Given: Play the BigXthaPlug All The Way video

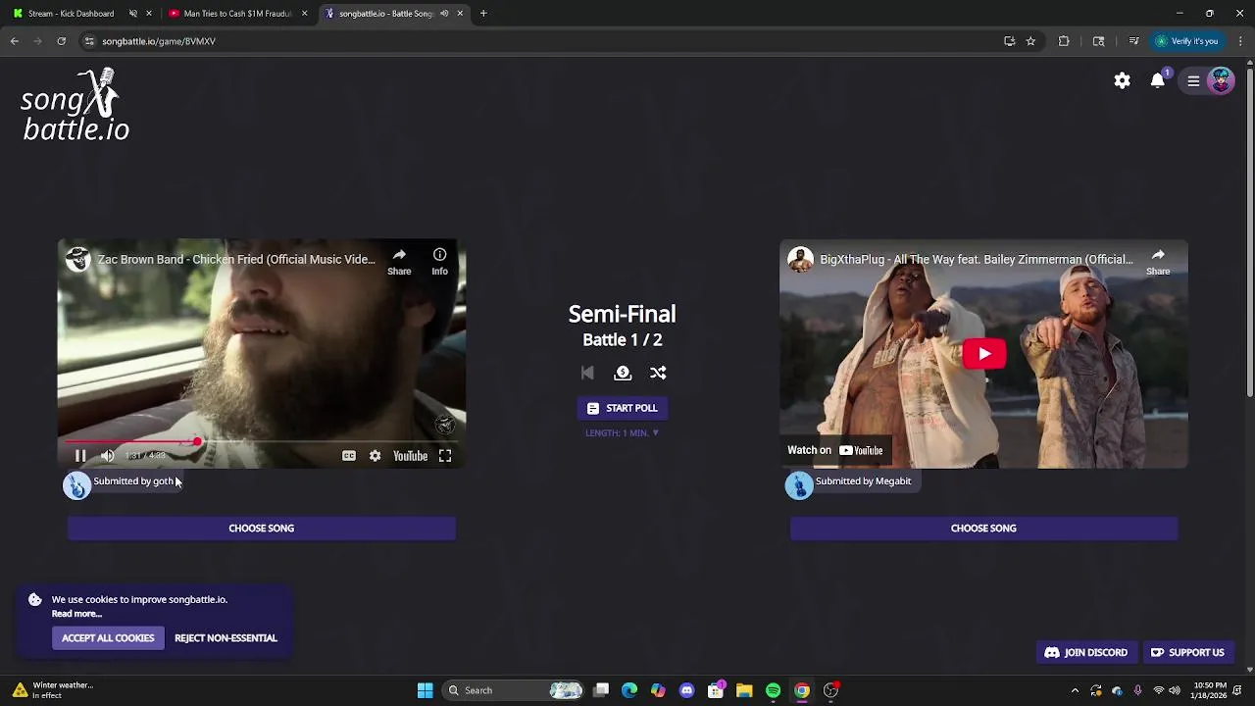Looking at the screenshot, I should (x=983, y=354).
